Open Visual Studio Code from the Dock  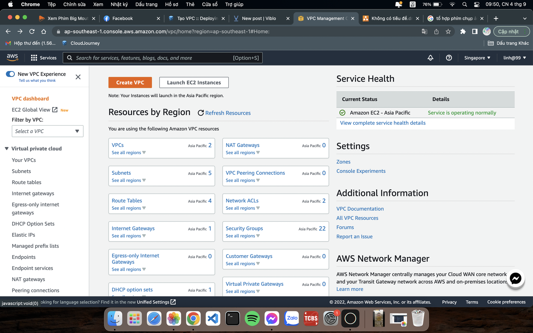213,318
